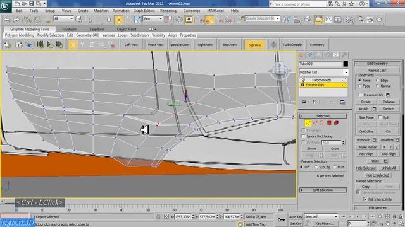
Task: Constrain to Y axis button
Action: (x=82, y=45)
